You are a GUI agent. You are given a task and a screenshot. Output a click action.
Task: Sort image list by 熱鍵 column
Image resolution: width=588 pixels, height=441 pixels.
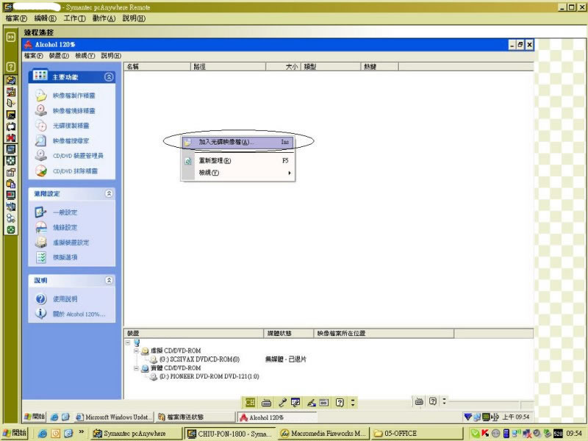379,67
